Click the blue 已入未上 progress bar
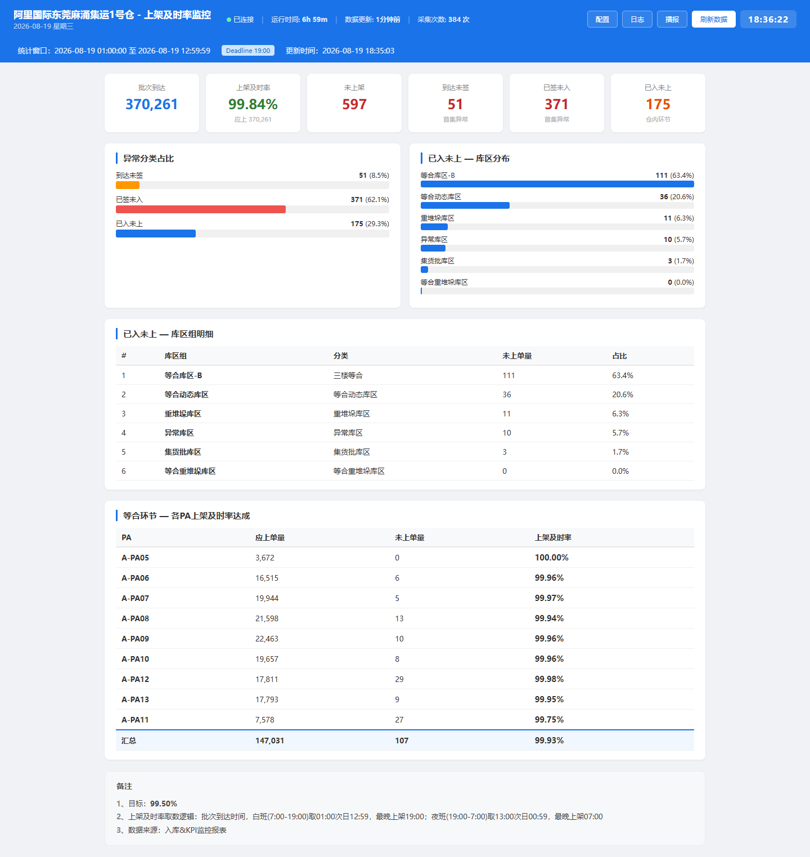Viewport: 810px width, 857px height. tap(156, 234)
